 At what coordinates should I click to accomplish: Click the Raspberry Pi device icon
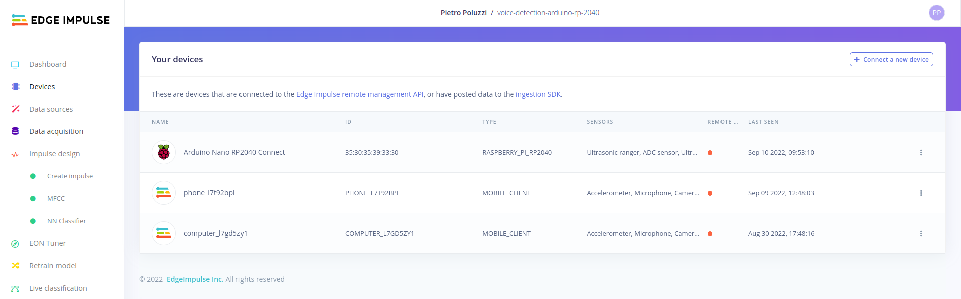pyautogui.click(x=164, y=152)
